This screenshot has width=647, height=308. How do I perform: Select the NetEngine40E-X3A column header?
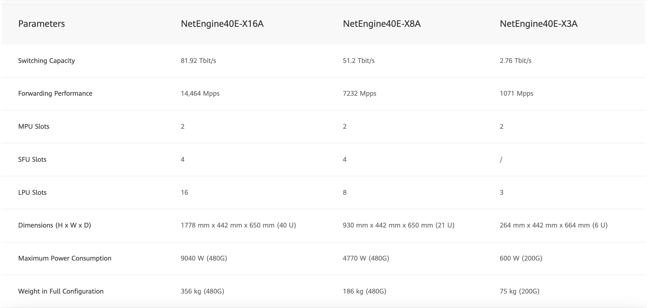538,24
